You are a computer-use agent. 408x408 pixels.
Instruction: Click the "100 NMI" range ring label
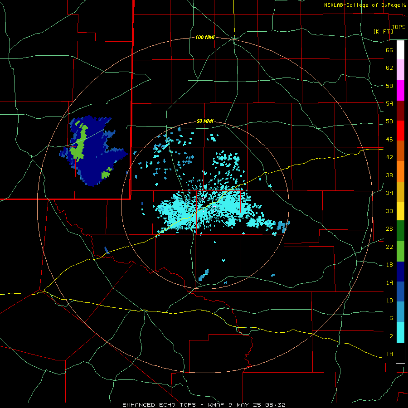tap(205, 38)
